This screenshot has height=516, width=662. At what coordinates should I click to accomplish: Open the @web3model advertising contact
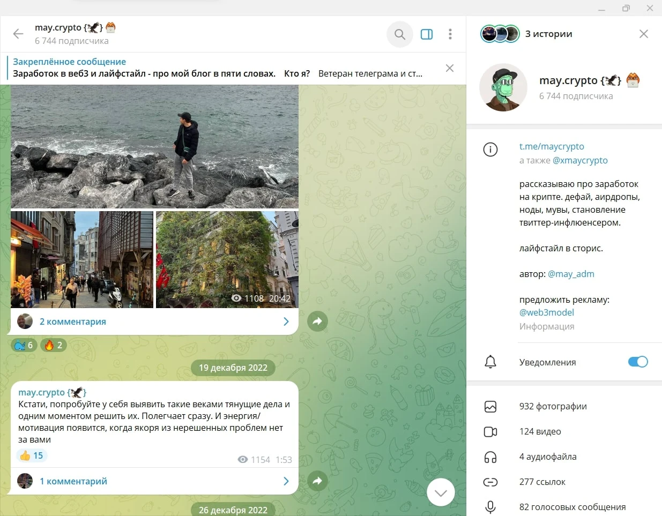point(547,312)
